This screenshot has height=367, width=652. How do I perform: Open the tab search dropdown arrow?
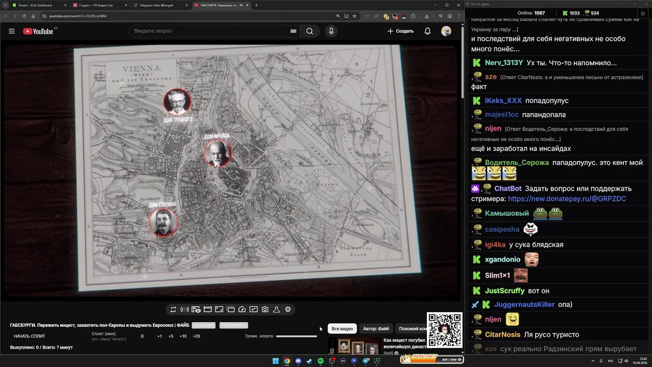pos(5,5)
